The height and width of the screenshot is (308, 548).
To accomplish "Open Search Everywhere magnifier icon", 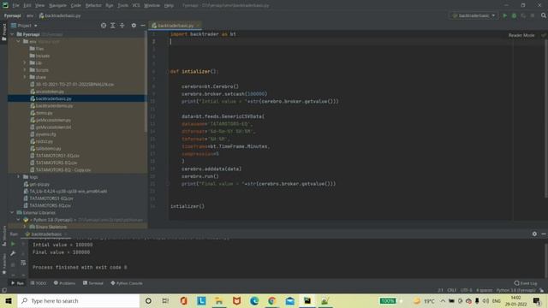I will point(544,15).
